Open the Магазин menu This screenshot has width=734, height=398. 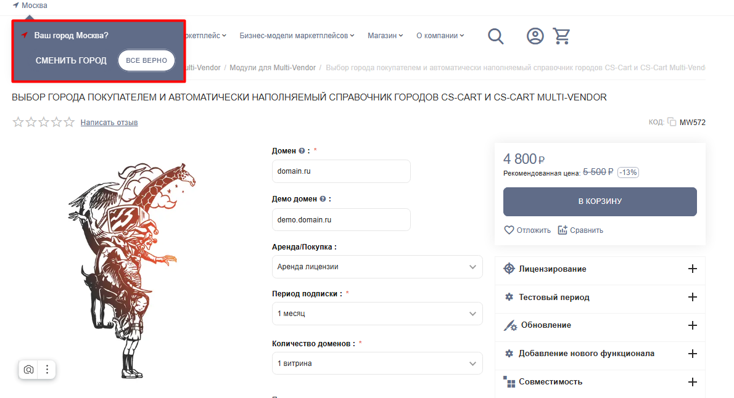(x=385, y=36)
